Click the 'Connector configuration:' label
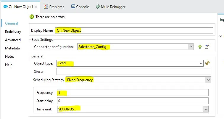Image resolution: width=224 pixels, height=119 pixels. pyautogui.click(x=54, y=47)
